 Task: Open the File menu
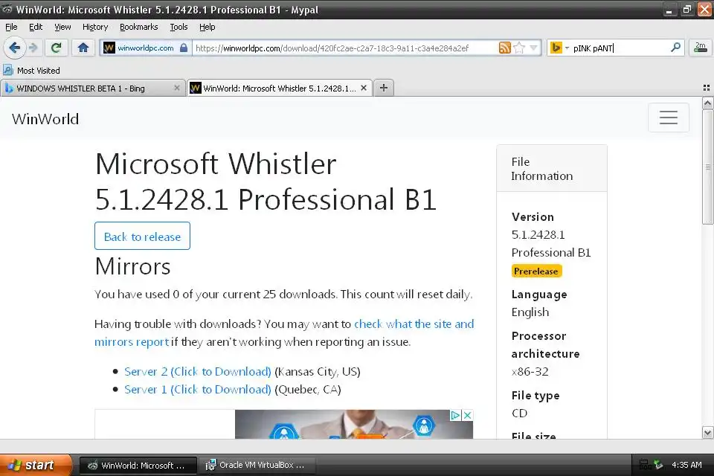pos(11,27)
